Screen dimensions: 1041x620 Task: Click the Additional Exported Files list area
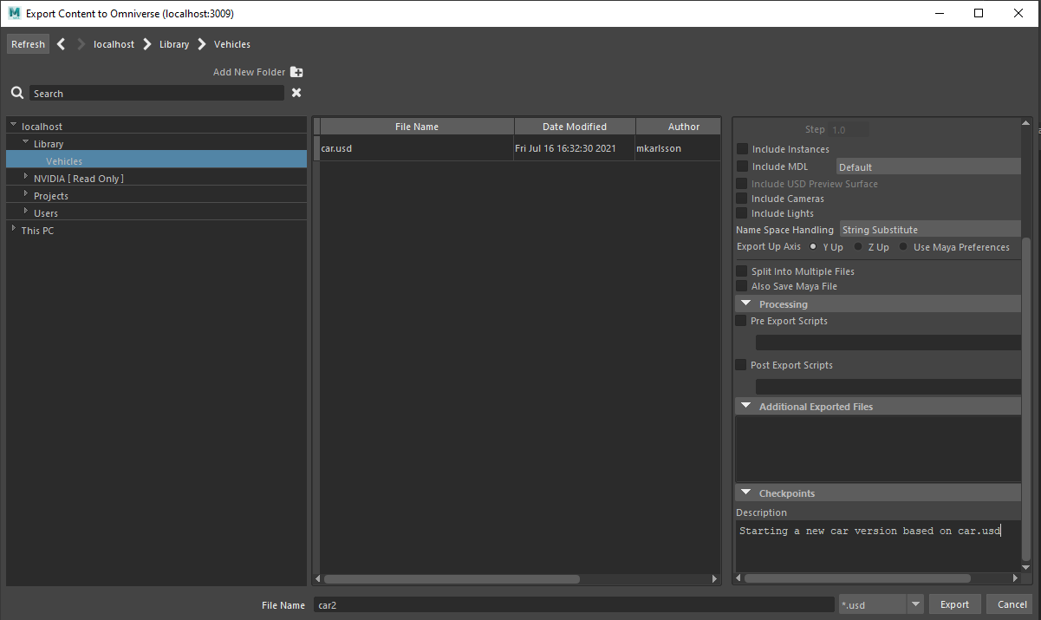pos(877,448)
